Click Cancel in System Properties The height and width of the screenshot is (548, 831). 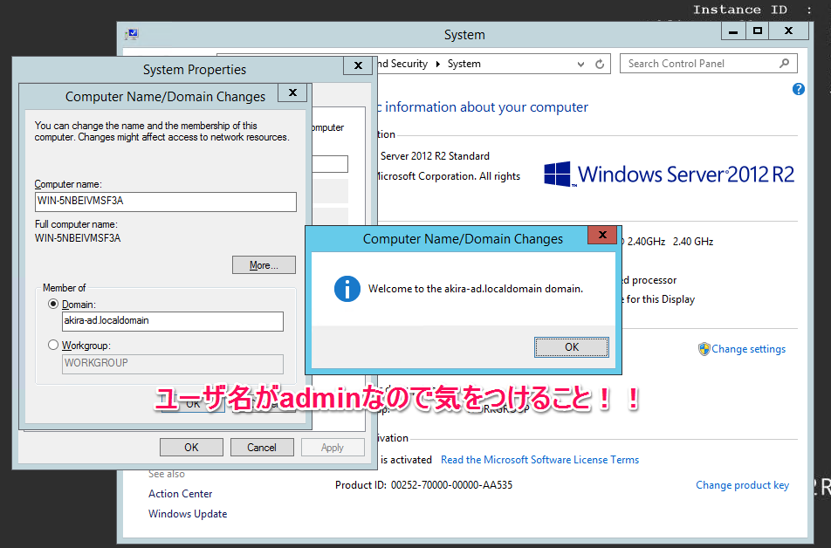click(261, 447)
